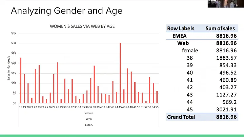Click the presenter webcam thumbnail

pos(226,4)
